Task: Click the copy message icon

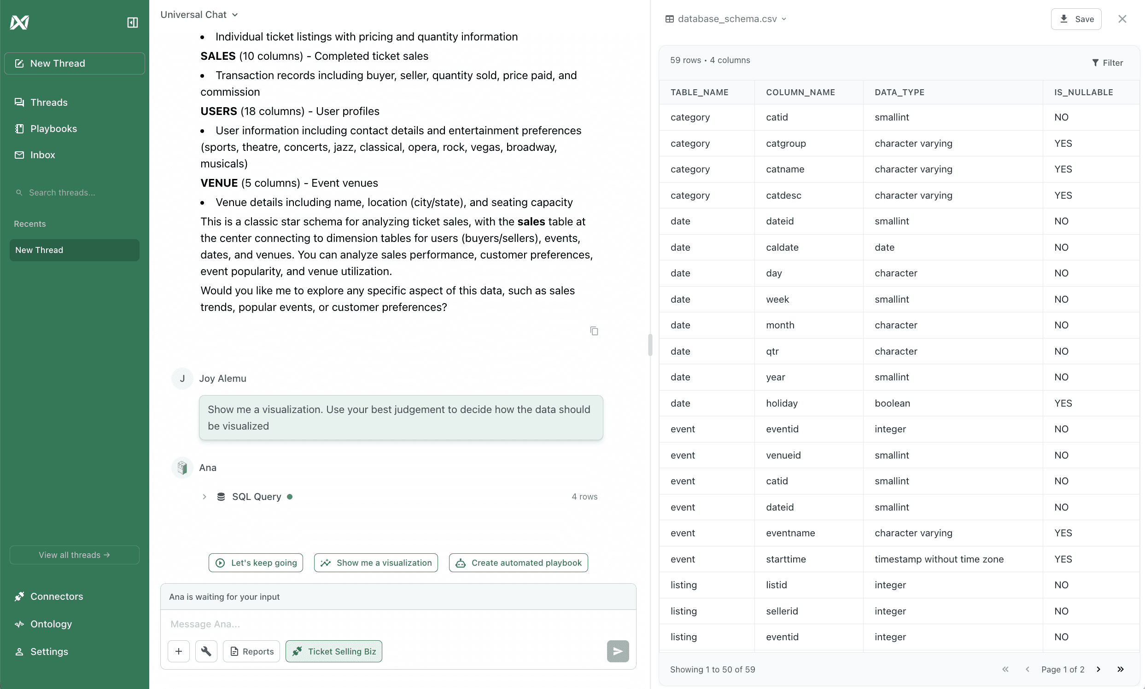Action: (593, 331)
